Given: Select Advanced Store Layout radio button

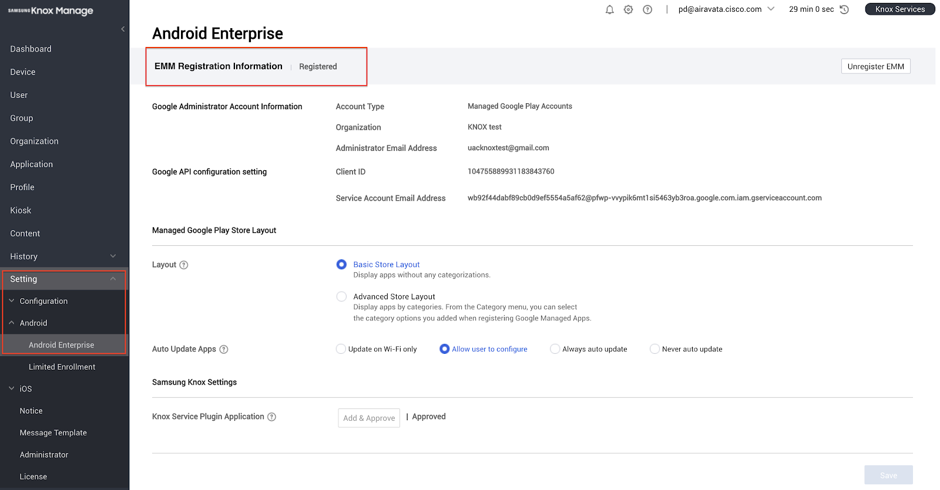Looking at the screenshot, I should click(341, 296).
